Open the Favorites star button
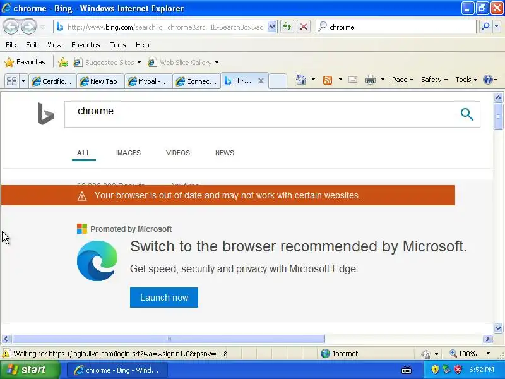Viewport: 505px width, 379px height. pos(25,62)
